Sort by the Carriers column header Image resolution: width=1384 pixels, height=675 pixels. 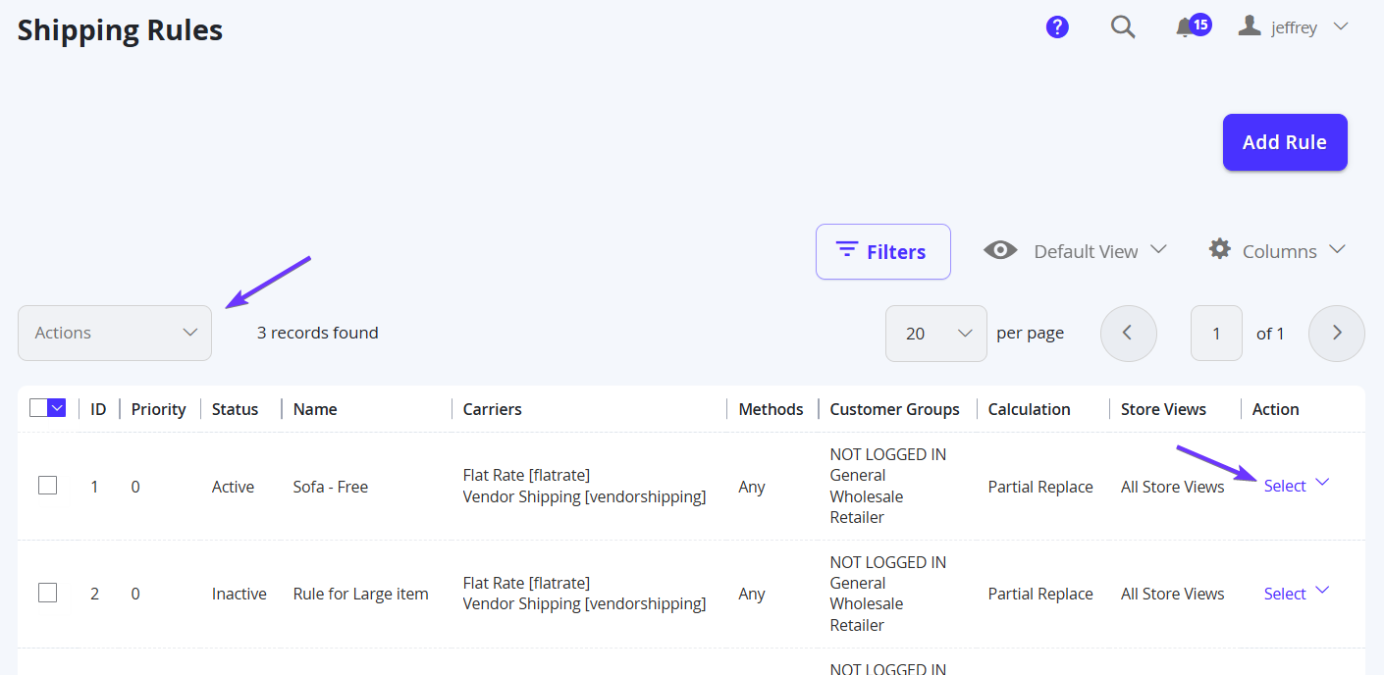point(493,409)
